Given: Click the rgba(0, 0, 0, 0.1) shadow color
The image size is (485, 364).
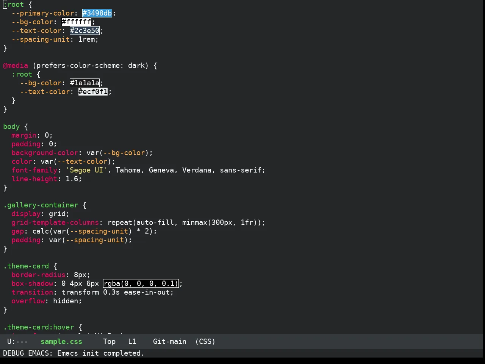Looking at the screenshot, I should [141, 284].
